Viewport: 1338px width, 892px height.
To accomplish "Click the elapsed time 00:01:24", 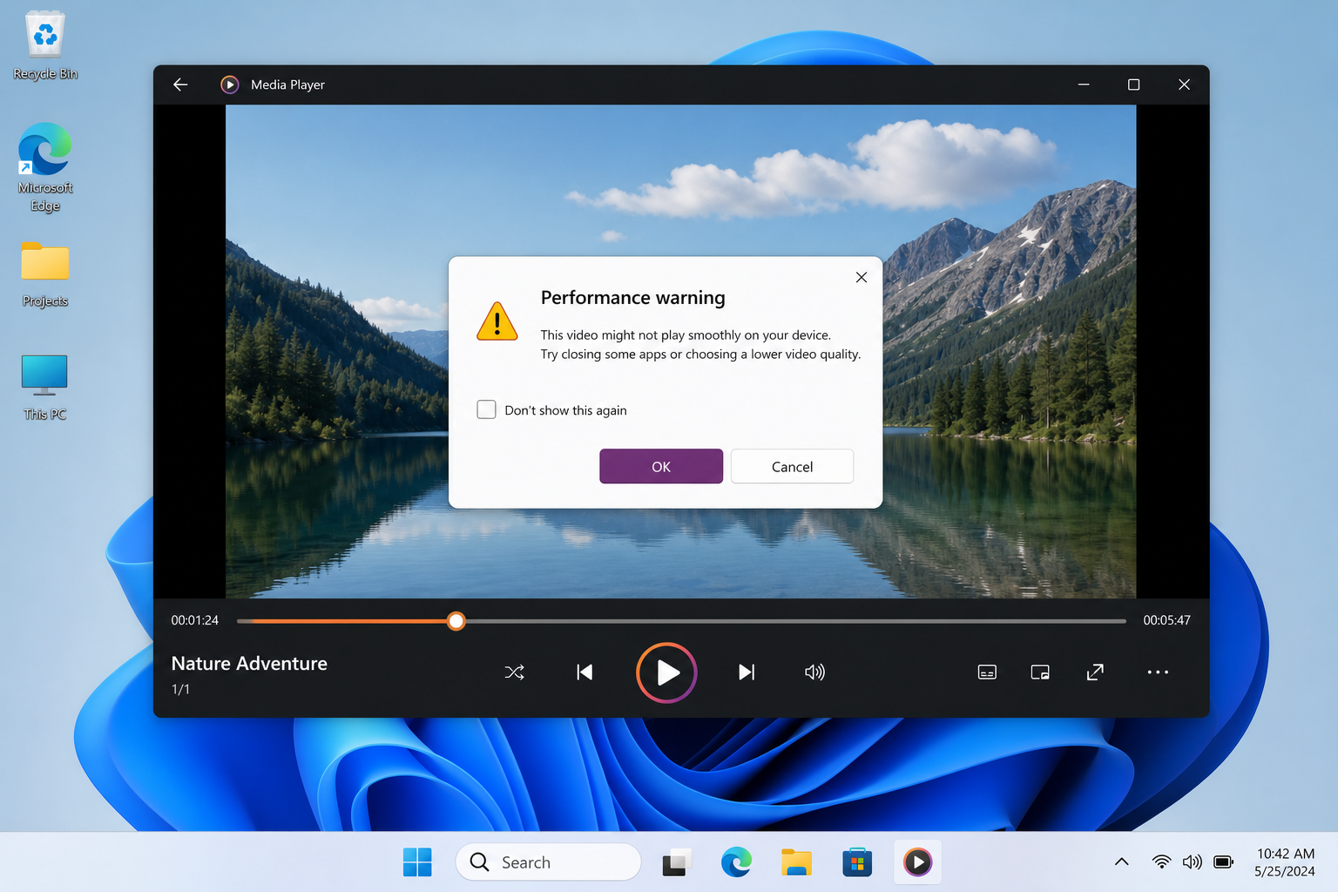I will (195, 620).
